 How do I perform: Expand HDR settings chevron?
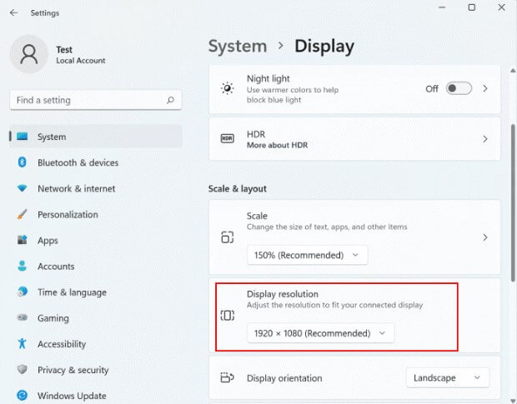[485, 139]
